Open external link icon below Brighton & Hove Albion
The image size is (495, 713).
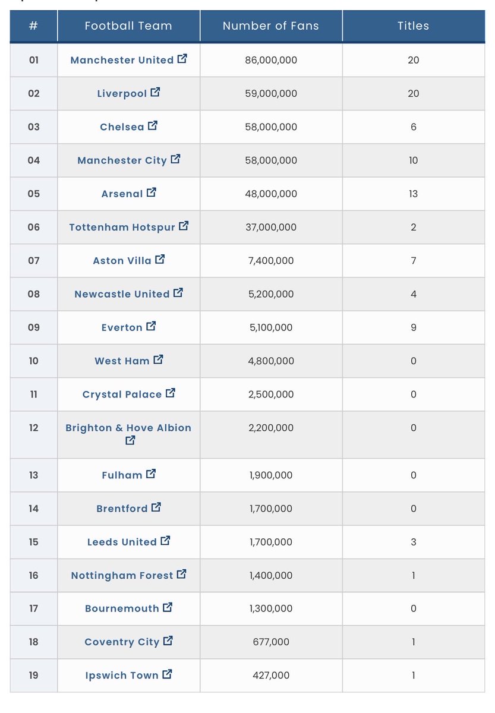click(x=130, y=440)
